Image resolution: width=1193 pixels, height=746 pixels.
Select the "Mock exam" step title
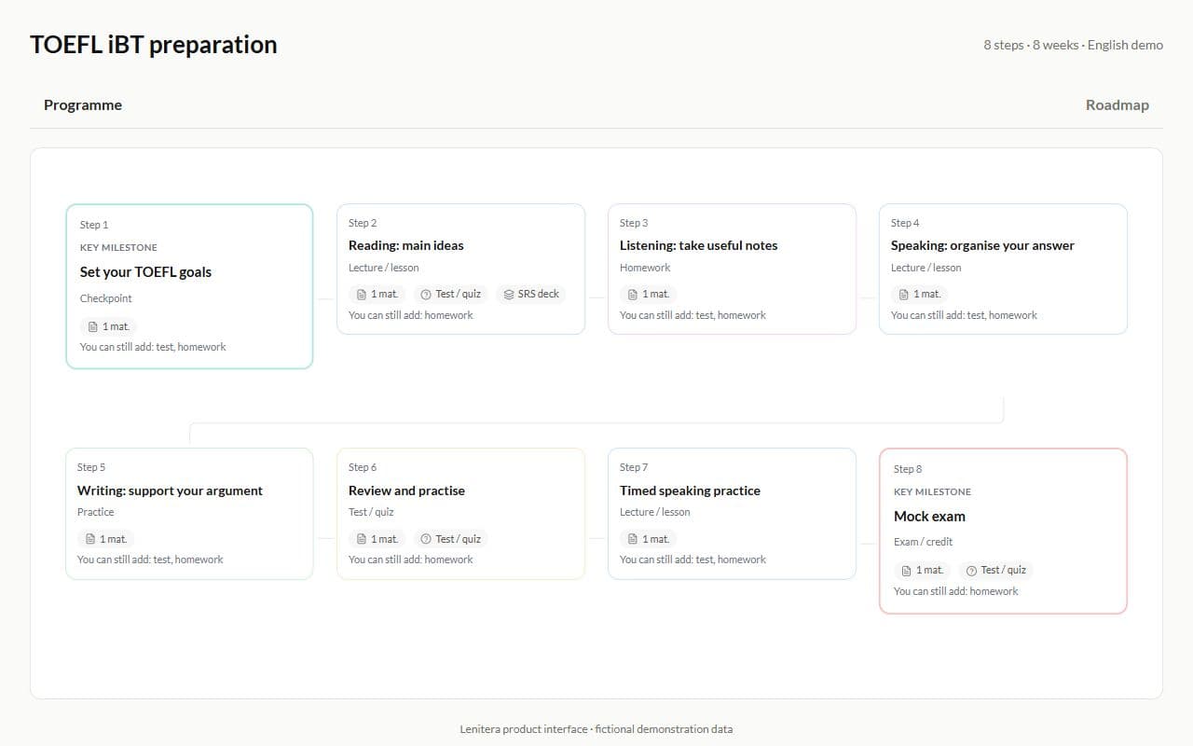point(929,517)
